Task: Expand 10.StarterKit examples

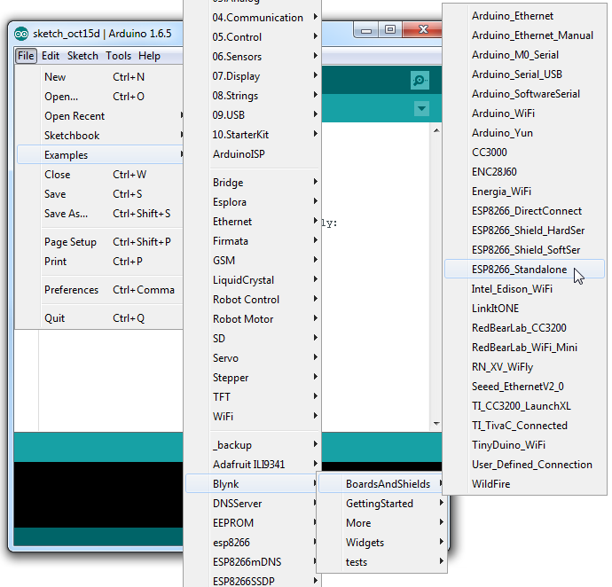Action: coord(253,135)
